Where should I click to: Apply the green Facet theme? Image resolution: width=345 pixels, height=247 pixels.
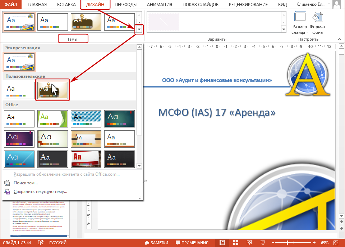[52, 119]
